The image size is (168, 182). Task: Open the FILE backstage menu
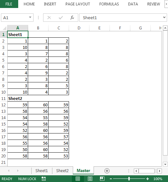pos(9,4)
